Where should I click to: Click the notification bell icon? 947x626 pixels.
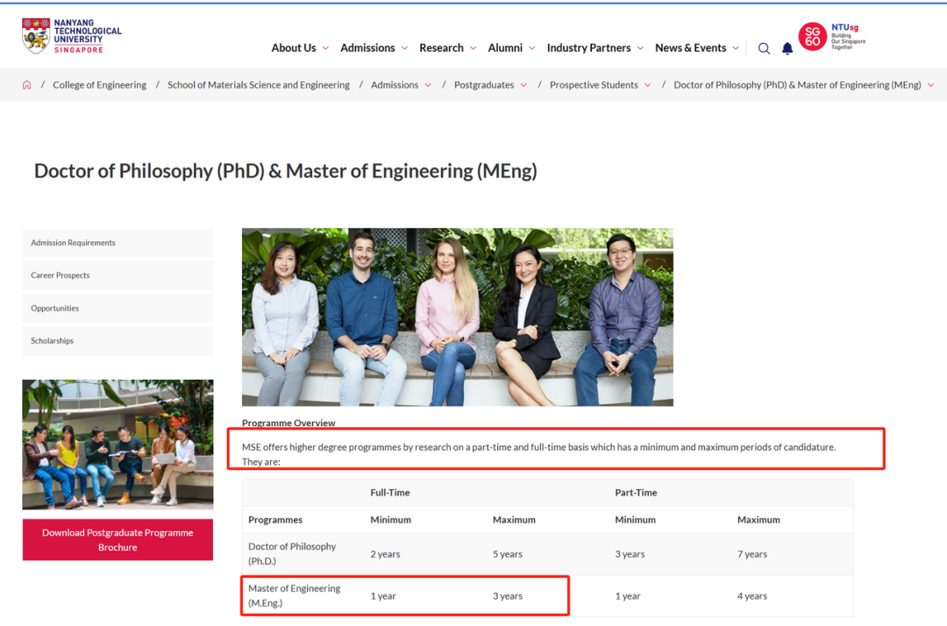(787, 48)
